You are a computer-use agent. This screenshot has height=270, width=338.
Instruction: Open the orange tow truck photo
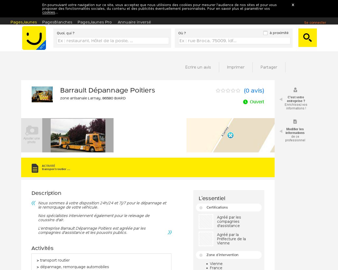click(x=78, y=135)
